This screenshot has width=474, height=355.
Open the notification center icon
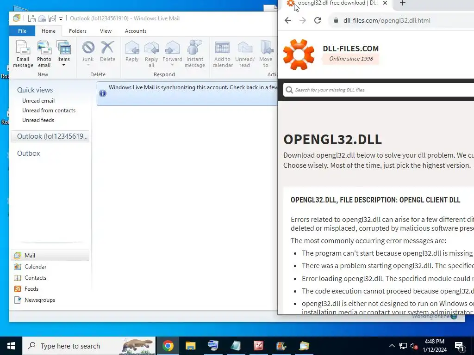tap(460, 346)
